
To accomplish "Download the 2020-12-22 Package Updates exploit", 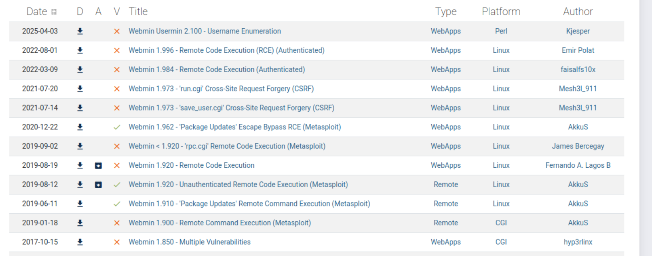I will [x=80, y=127].
